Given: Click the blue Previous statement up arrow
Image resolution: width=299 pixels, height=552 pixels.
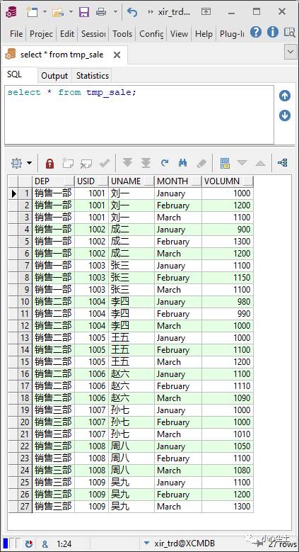Looking at the screenshot, I should coord(285,96).
